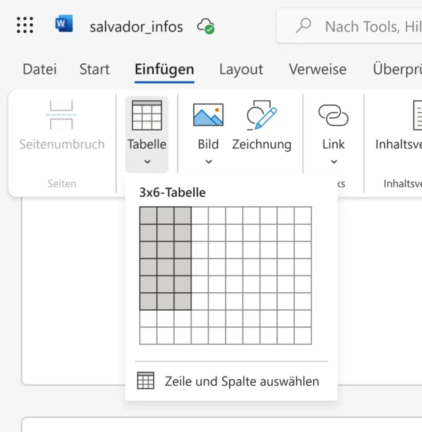Click the Bild picture icon
The height and width of the screenshot is (432, 422).
coord(208,115)
